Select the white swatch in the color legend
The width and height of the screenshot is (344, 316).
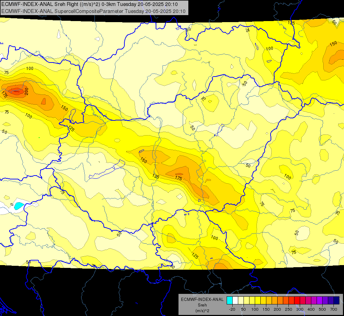(235, 300)
